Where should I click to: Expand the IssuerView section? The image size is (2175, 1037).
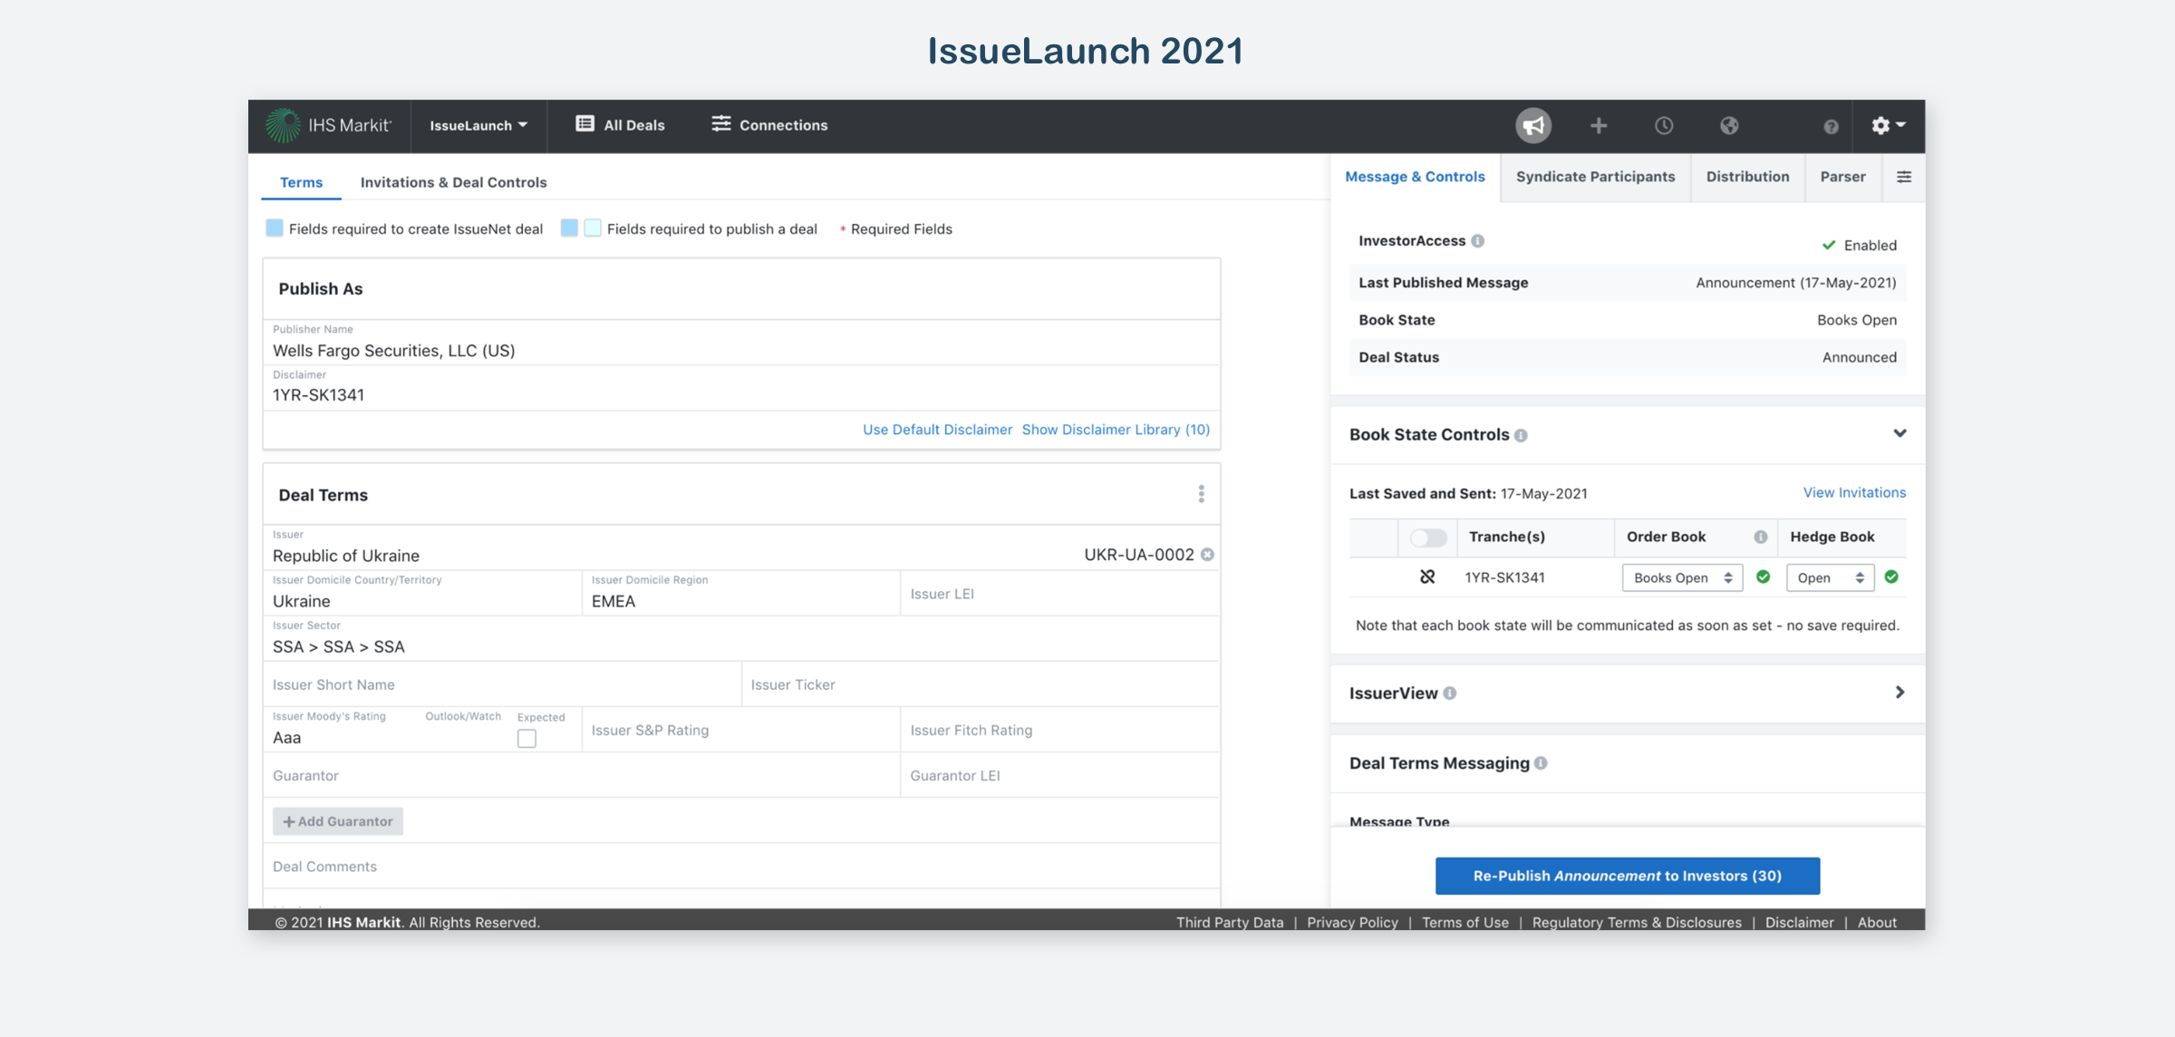click(1899, 693)
